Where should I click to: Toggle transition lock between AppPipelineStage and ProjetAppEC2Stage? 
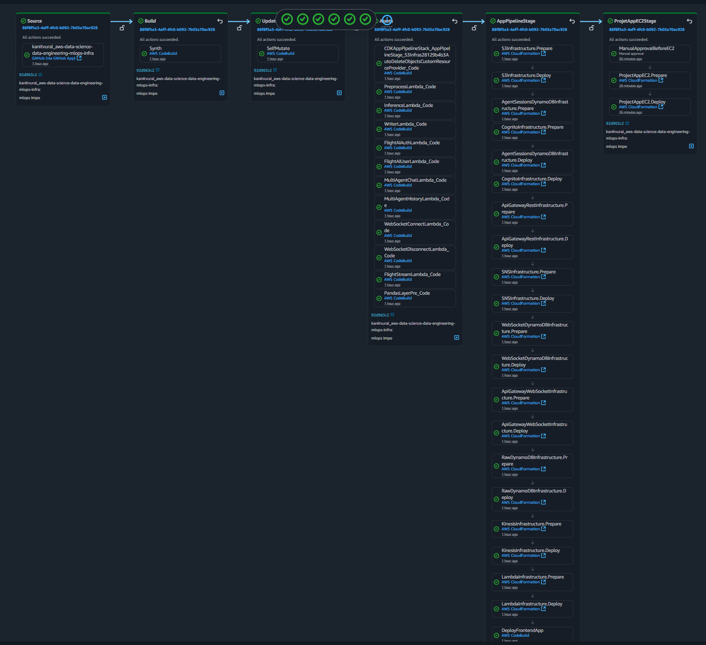592,28
